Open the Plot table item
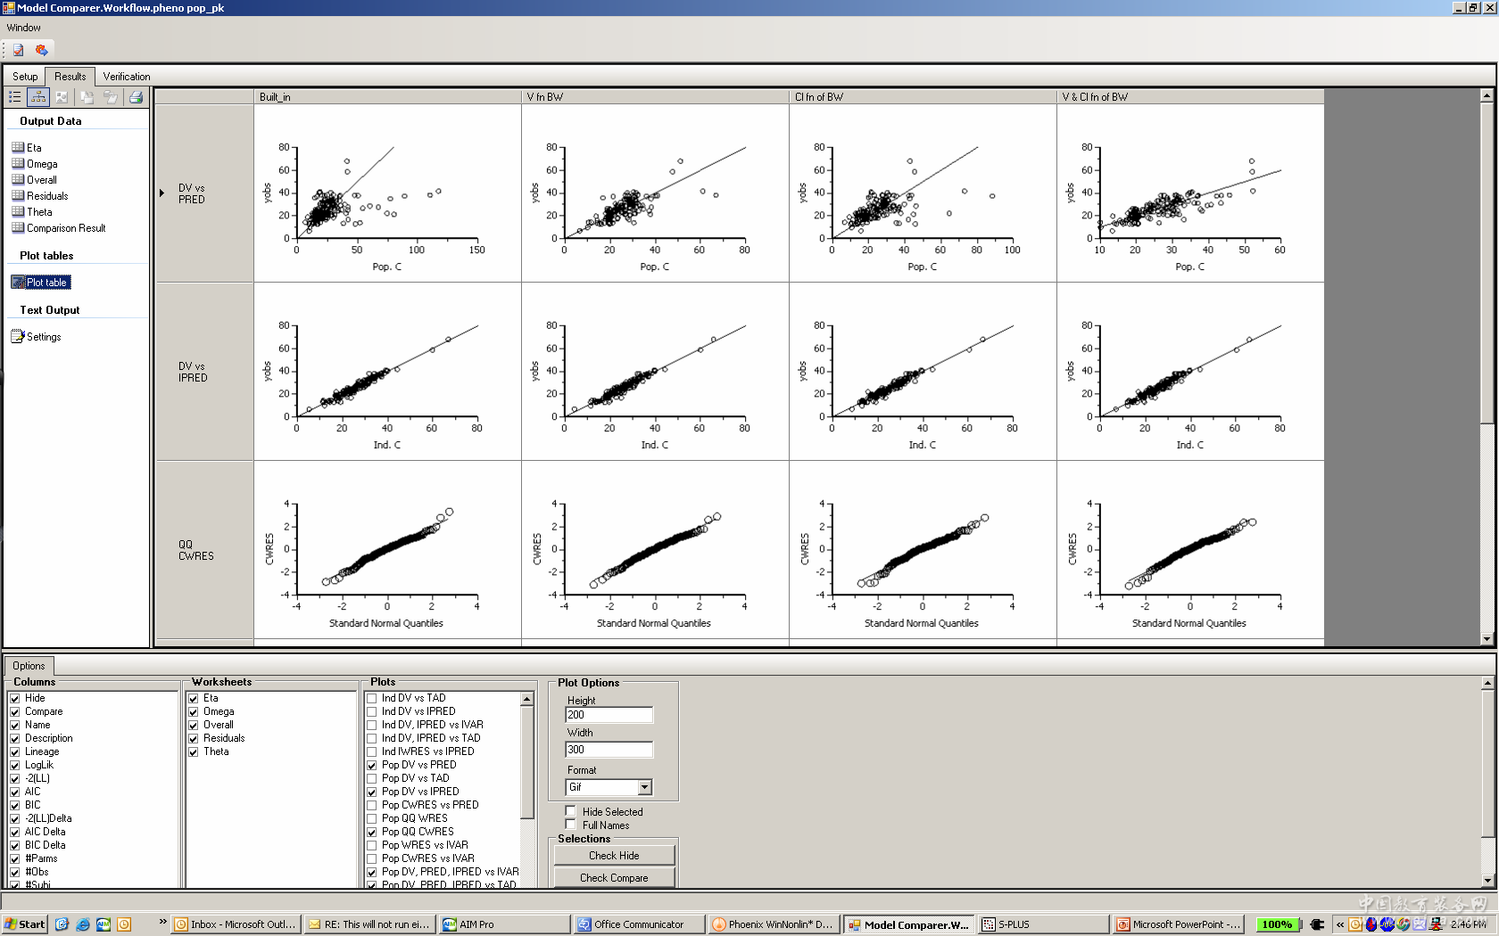 click(46, 283)
